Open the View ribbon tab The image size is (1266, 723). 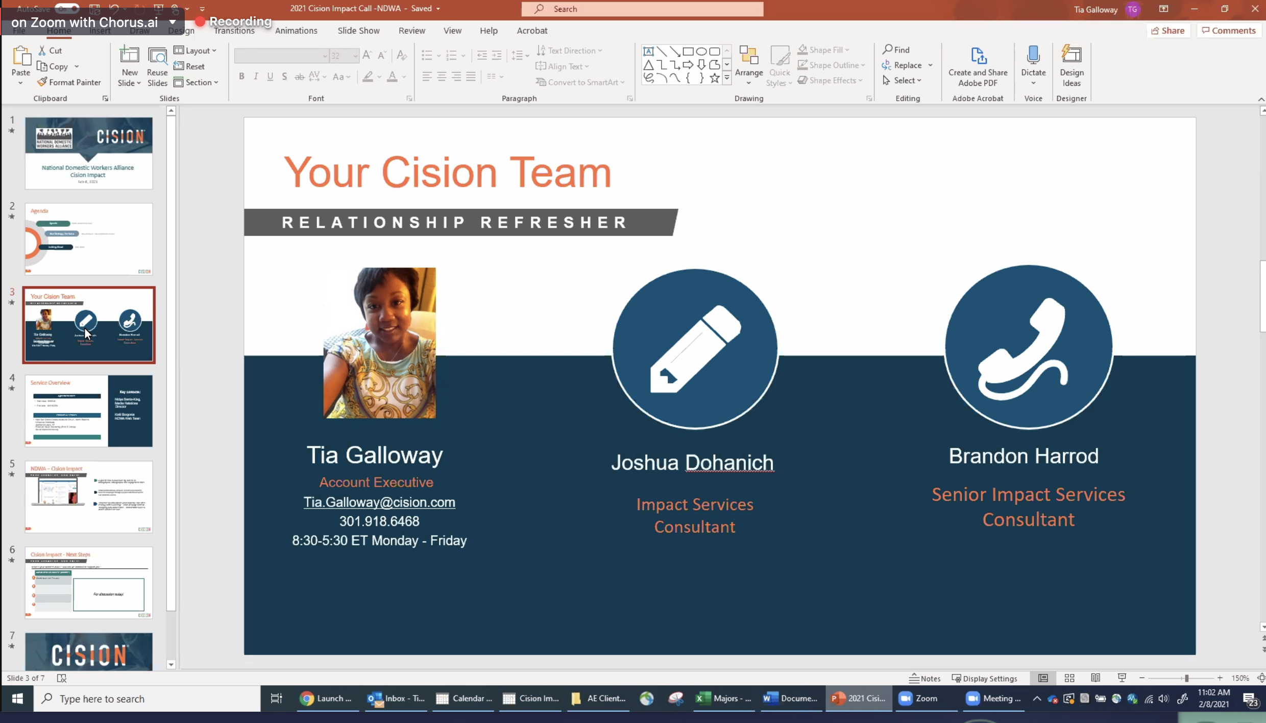[452, 31]
